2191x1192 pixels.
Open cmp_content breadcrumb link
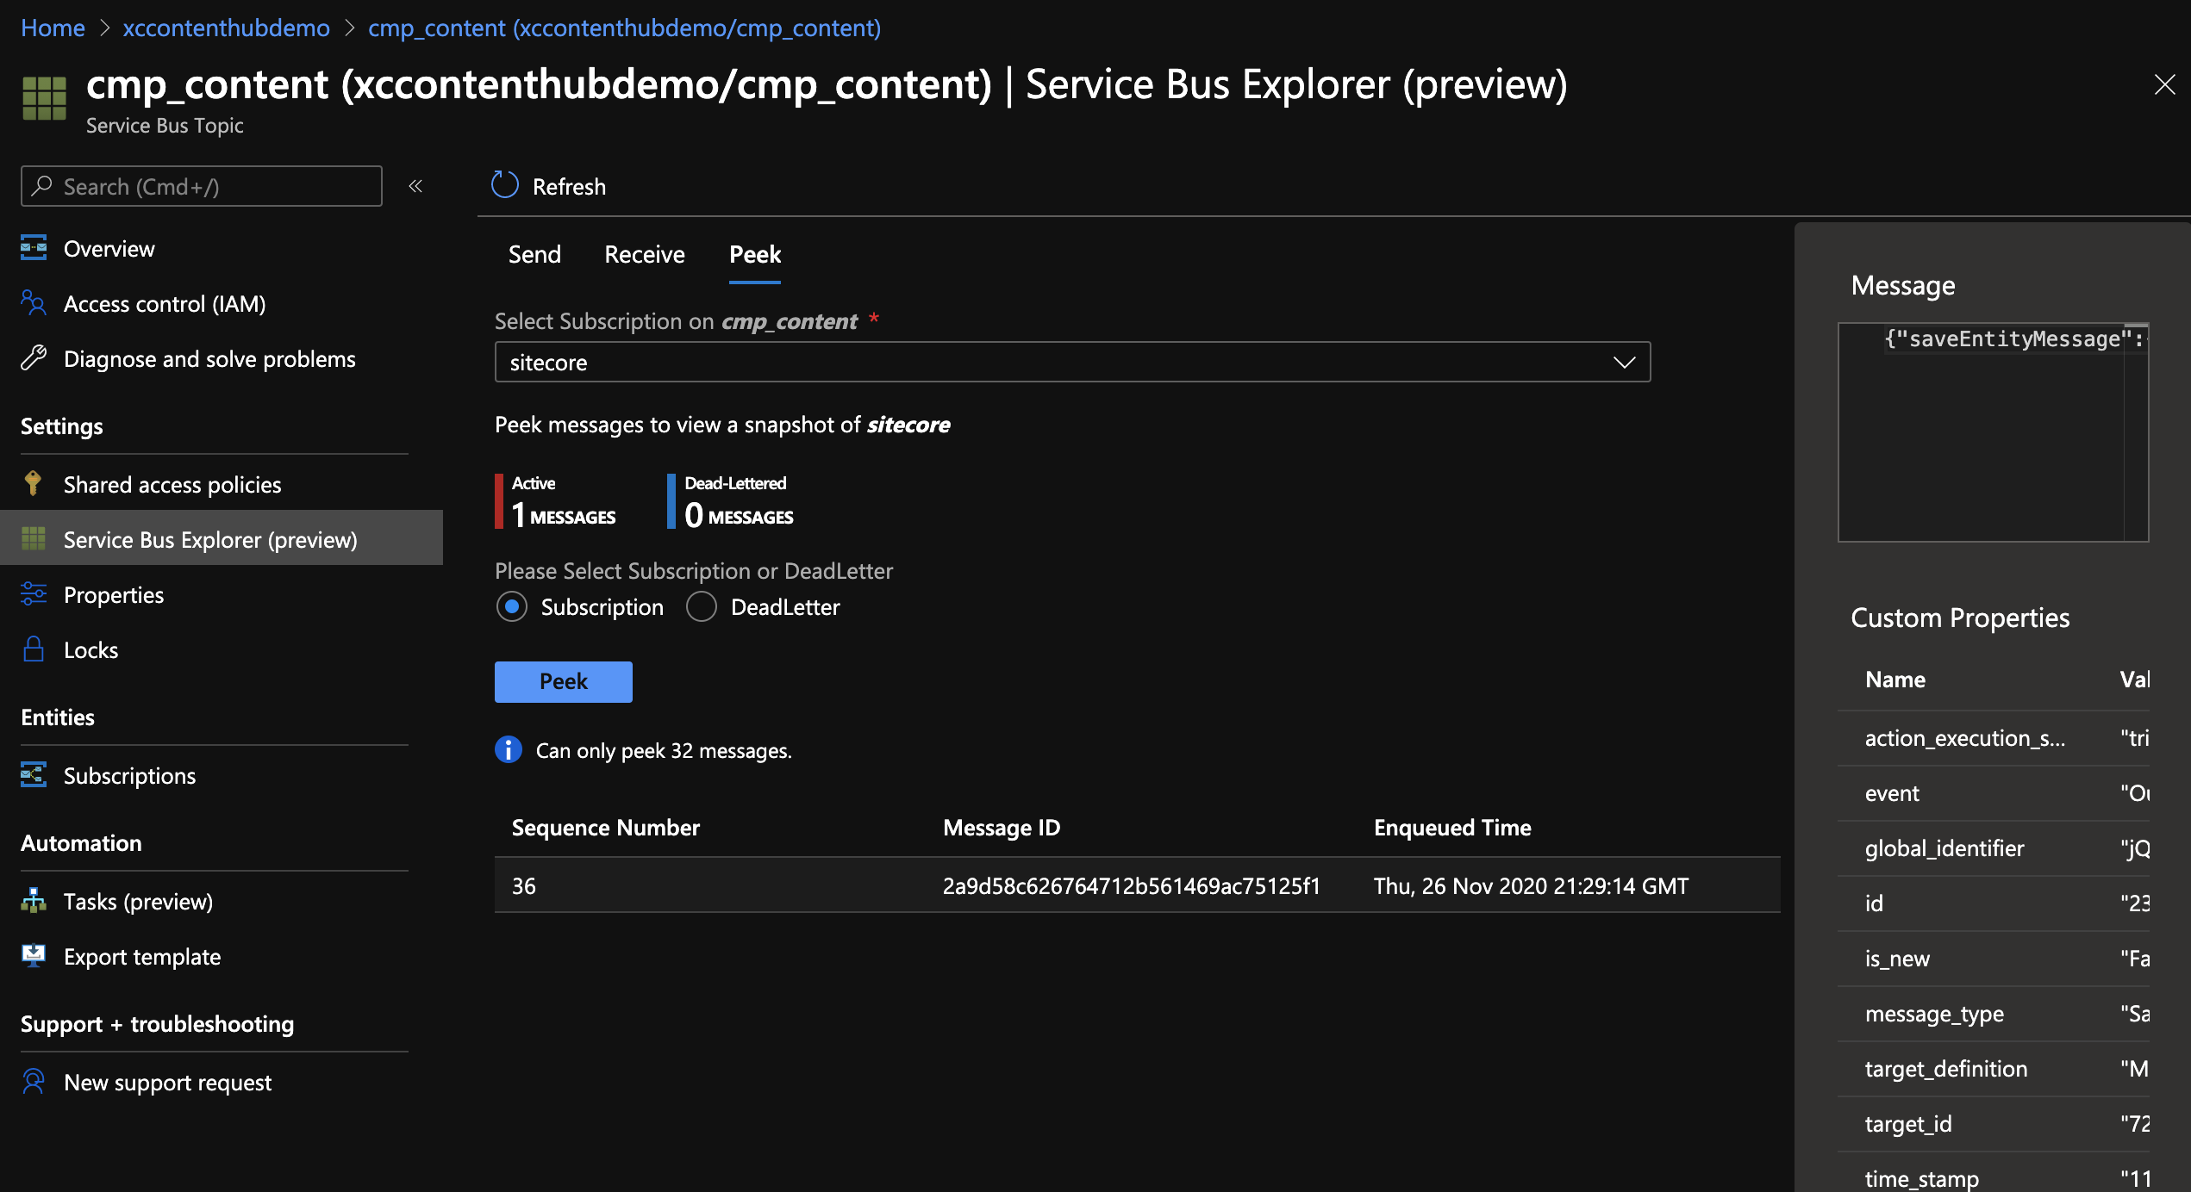[x=625, y=28]
